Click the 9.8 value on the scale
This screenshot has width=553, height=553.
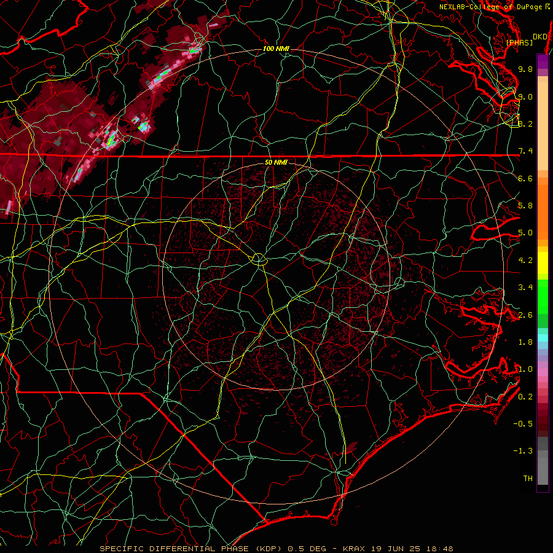[x=525, y=69]
